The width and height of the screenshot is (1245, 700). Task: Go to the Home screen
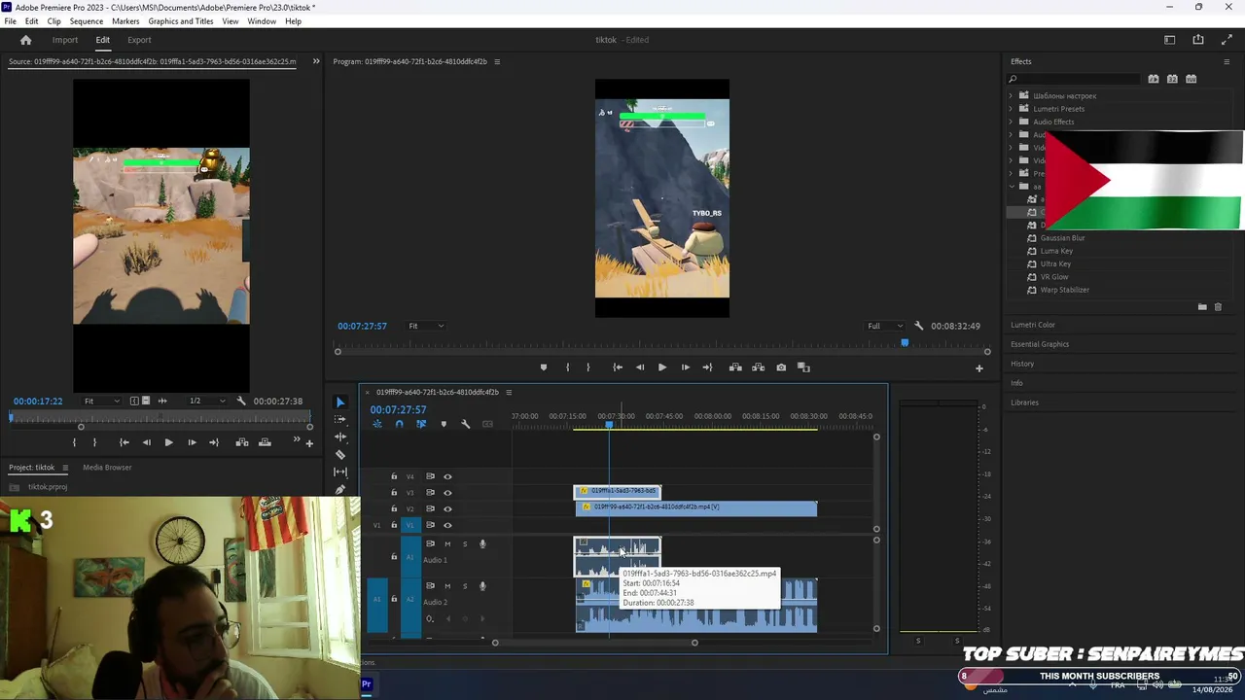pos(26,40)
